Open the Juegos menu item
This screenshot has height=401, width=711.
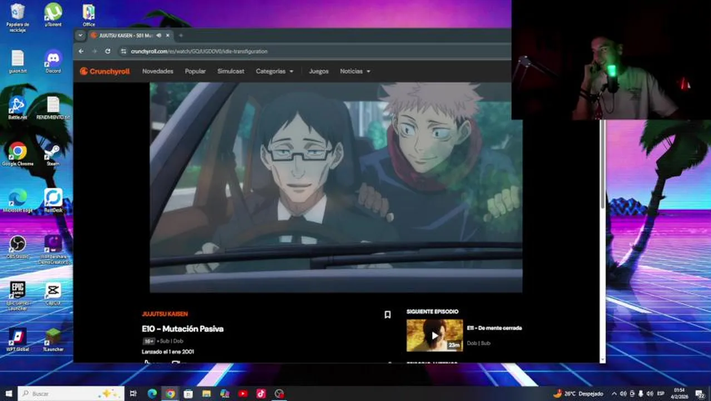coord(319,71)
